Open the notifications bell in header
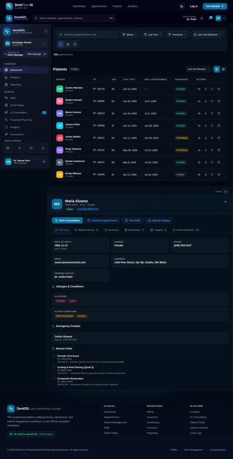233x459 pixels. pyautogui.click(x=210, y=18)
